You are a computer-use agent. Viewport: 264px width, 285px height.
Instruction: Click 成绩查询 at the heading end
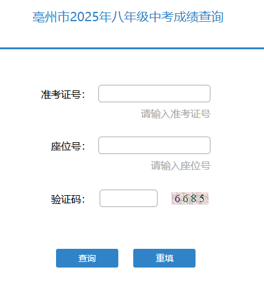(199, 17)
